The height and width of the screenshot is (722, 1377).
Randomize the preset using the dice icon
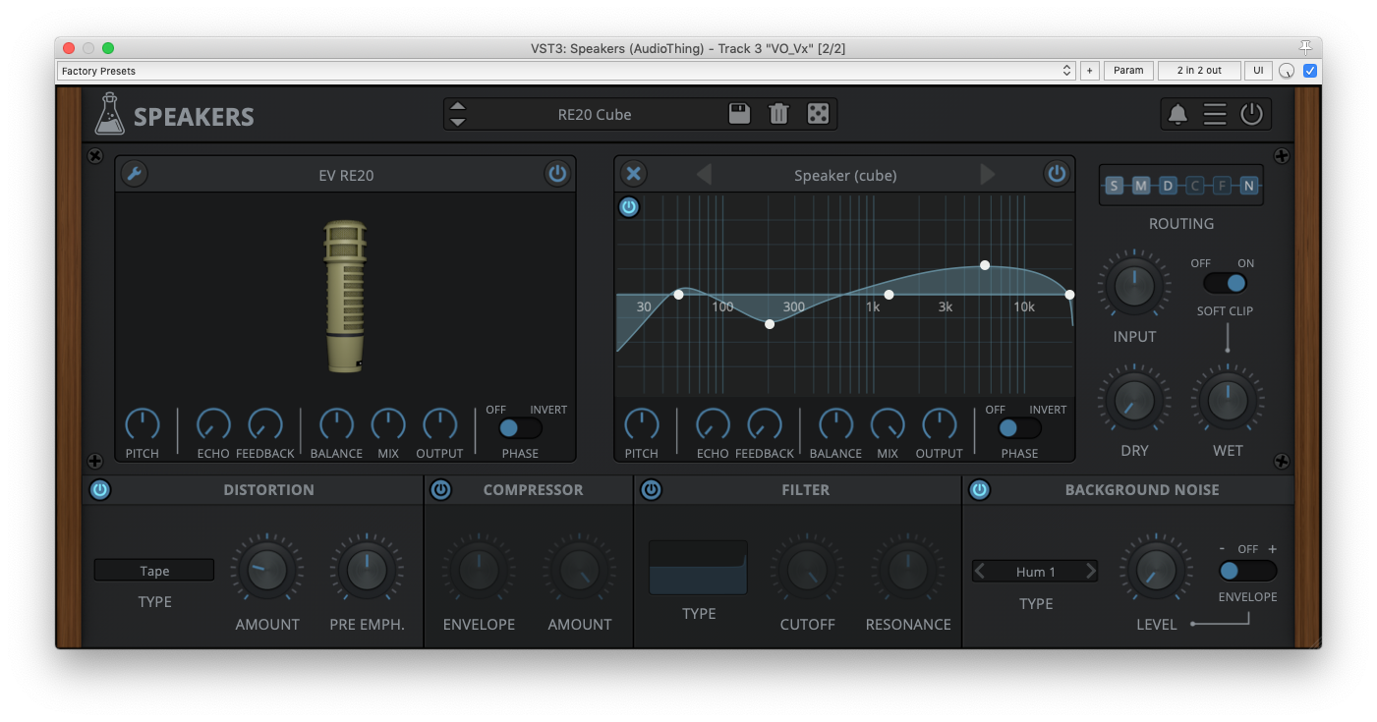(819, 113)
